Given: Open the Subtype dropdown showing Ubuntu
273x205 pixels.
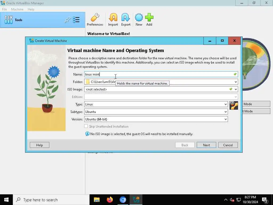Looking at the screenshot, I should coord(156,112).
